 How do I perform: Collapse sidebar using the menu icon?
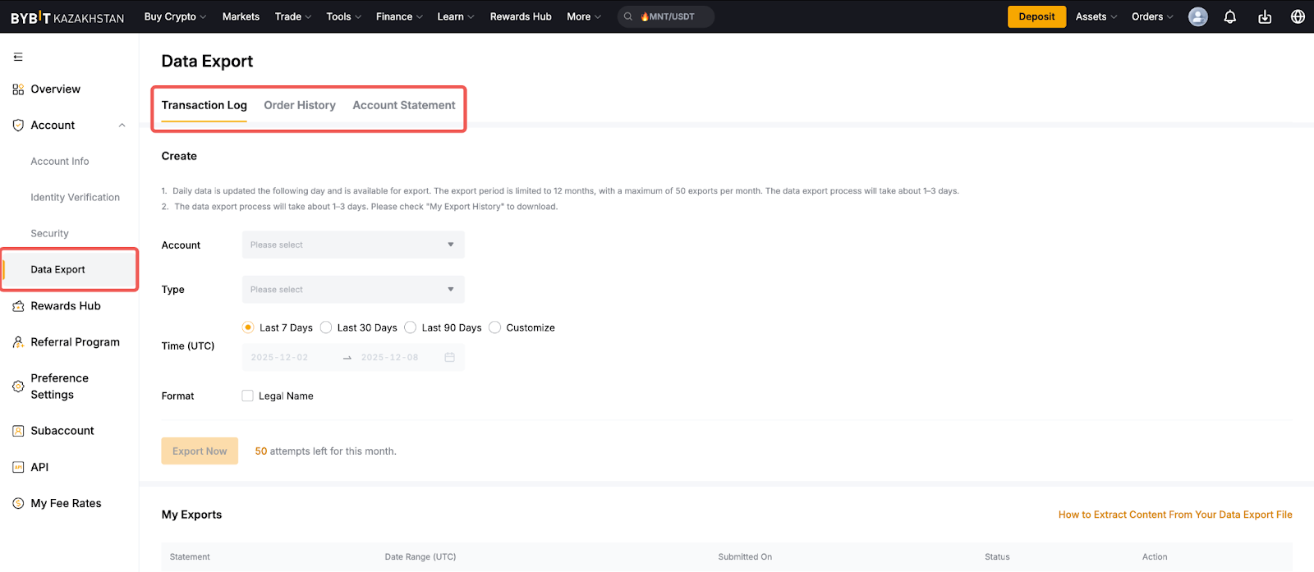point(18,57)
